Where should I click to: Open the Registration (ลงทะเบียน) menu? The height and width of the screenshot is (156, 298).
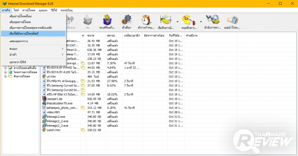pyautogui.click(x=67, y=10)
